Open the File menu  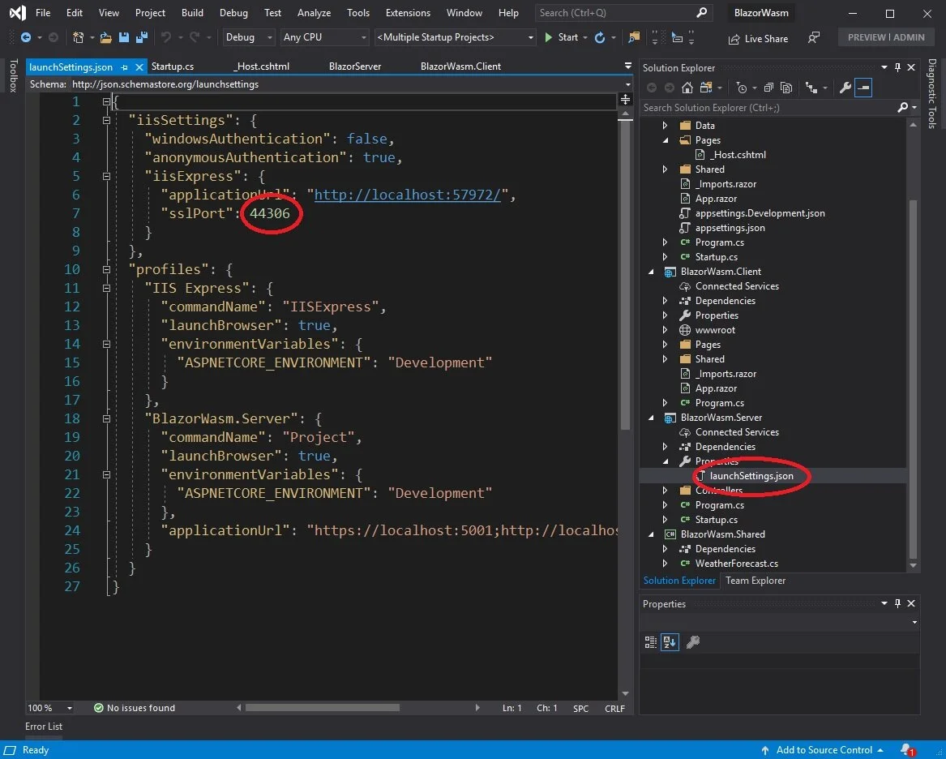tap(43, 13)
